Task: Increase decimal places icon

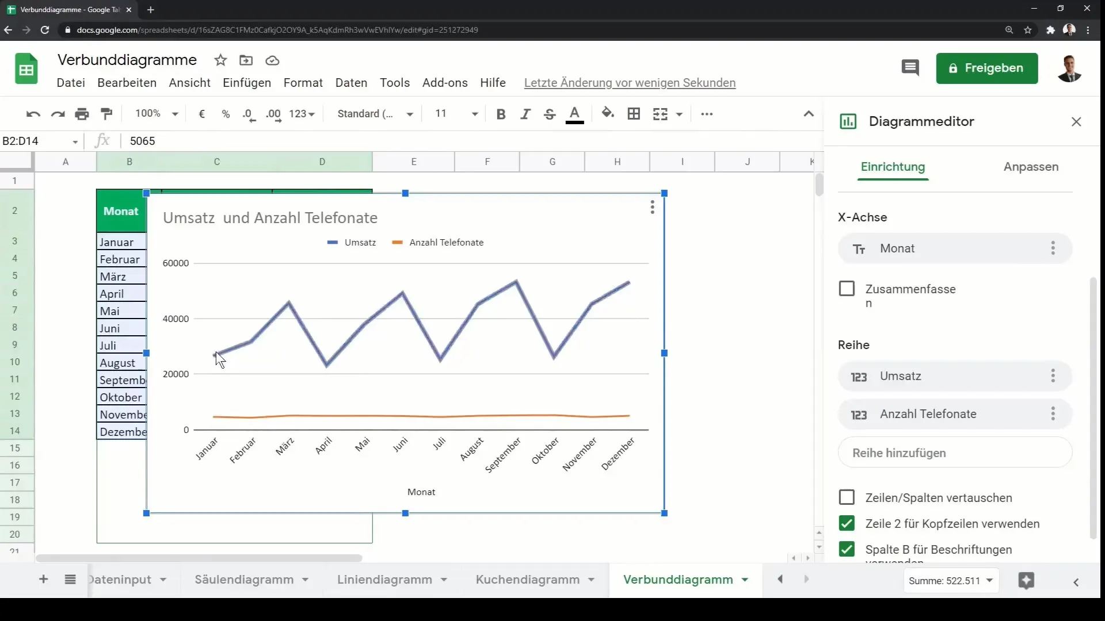Action: point(273,114)
